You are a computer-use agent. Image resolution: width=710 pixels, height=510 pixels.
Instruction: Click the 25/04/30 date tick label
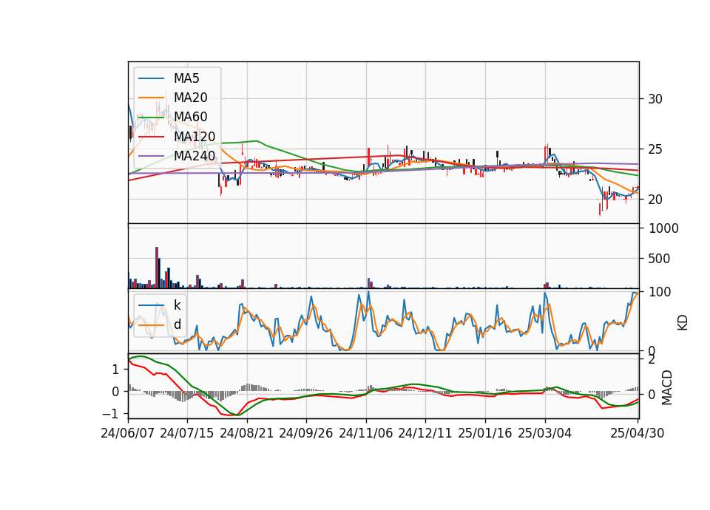click(x=637, y=433)
